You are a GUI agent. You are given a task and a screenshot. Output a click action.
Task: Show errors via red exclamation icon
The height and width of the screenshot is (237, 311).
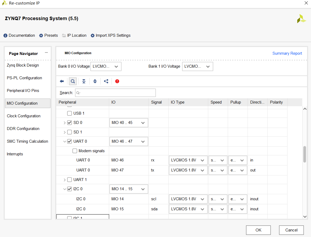[x=117, y=81]
